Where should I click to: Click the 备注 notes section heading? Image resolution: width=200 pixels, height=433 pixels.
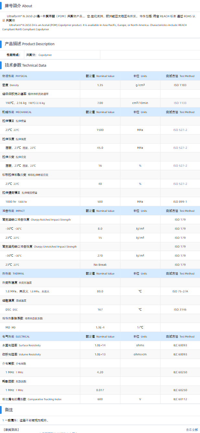[x=9, y=410]
